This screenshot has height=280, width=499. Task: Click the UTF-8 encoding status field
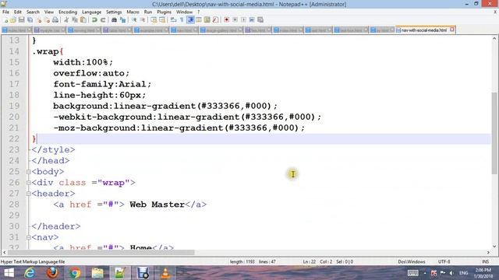click(x=444, y=261)
